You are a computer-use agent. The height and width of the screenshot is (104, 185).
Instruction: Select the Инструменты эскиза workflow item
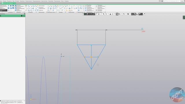pyautogui.click(x=3, y=10)
